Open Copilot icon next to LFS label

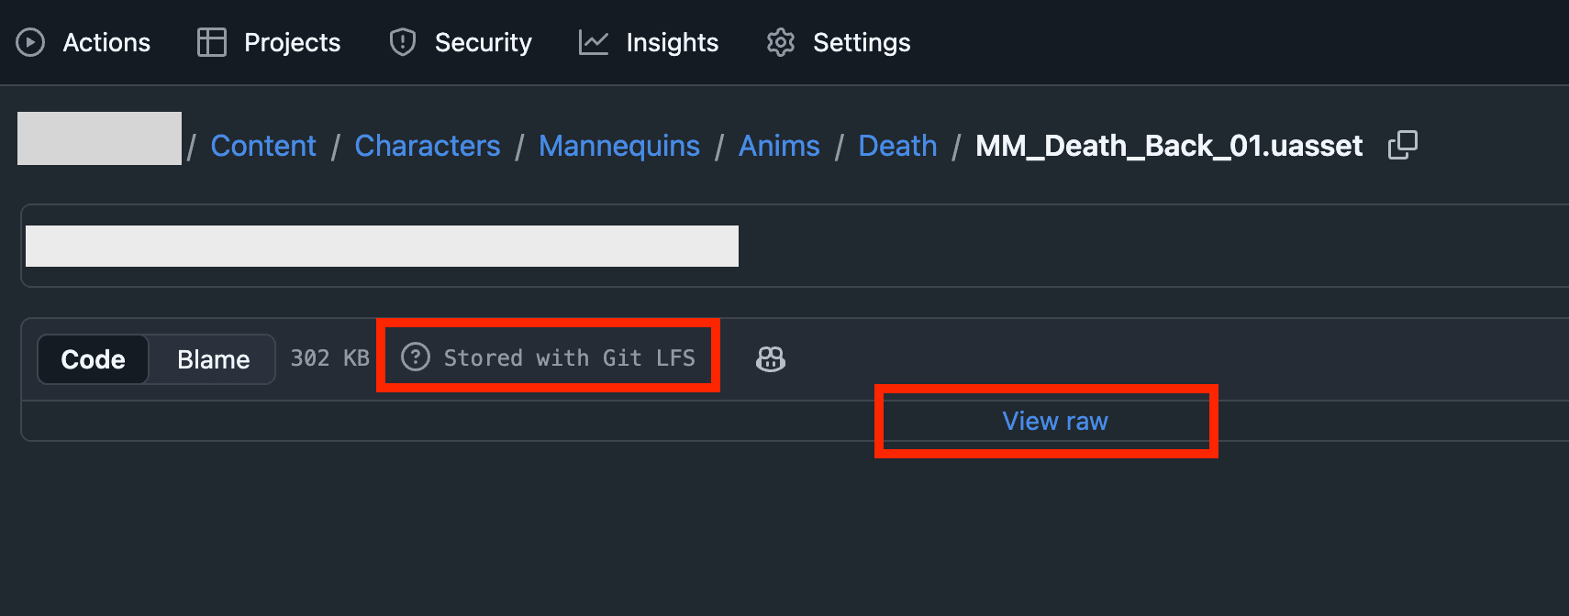(x=771, y=358)
